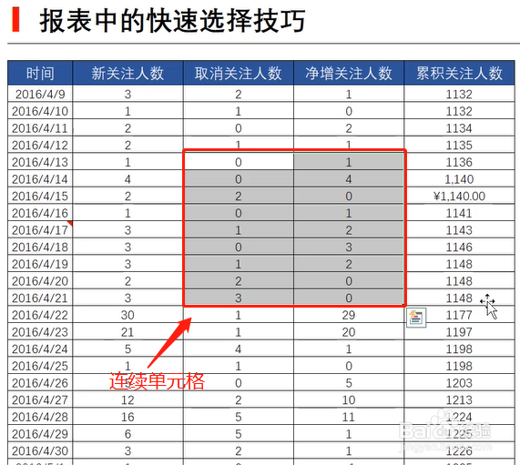Click the date cell 2016/4/12
This screenshot has width=520, height=465.
(x=40, y=145)
